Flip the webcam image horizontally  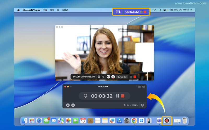point(103,77)
